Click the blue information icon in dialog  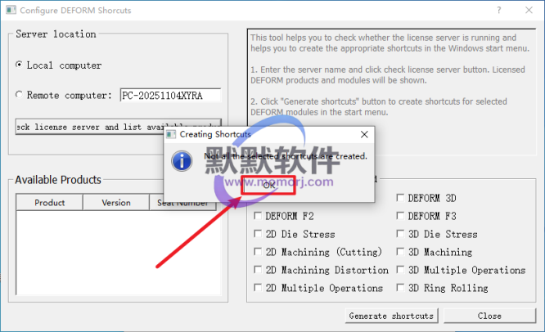pyautogui.click(x=186, y=160)
